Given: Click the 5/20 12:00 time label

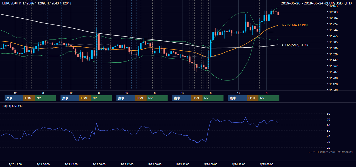Looking at the screenshot, I should 15,164.
